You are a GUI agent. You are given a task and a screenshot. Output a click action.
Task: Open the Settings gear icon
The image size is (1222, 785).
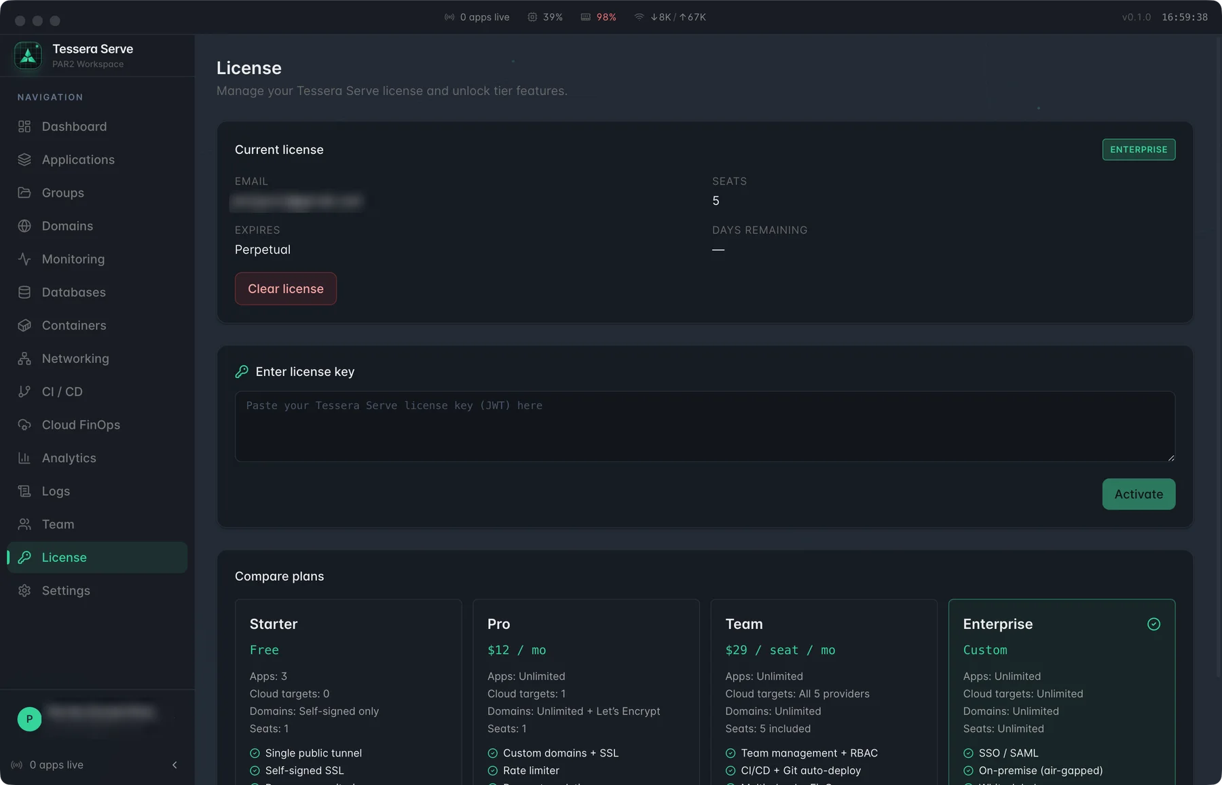pyautogui.click(x=24, y=591)
